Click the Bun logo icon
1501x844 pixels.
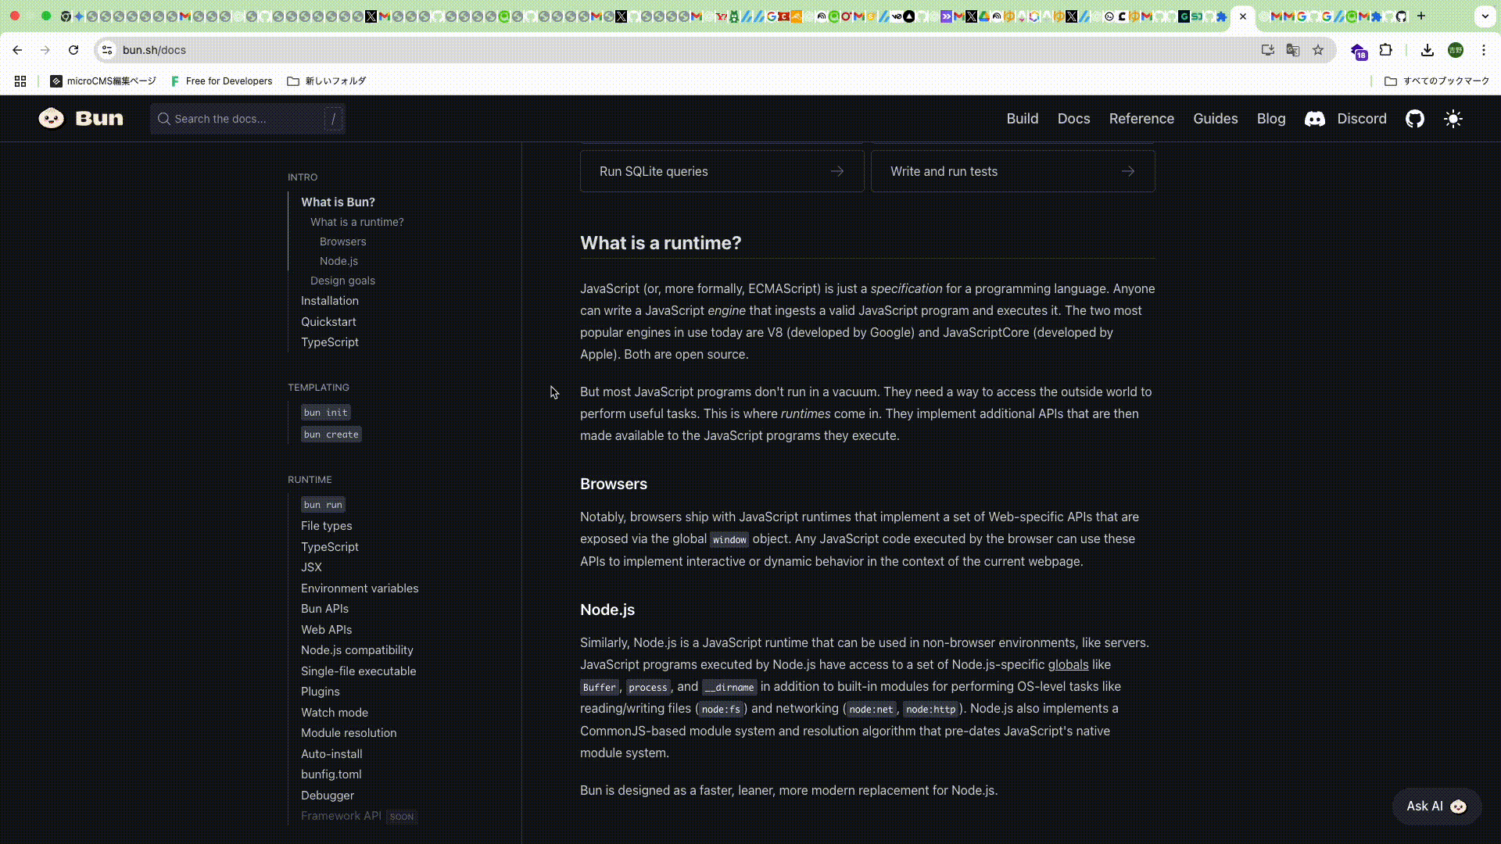(x=52, y=119)
